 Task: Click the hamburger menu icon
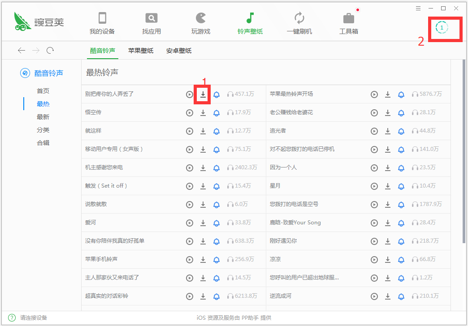point(418,8)
